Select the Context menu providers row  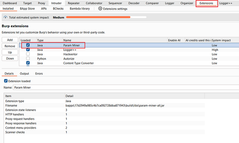coord(104,128)
